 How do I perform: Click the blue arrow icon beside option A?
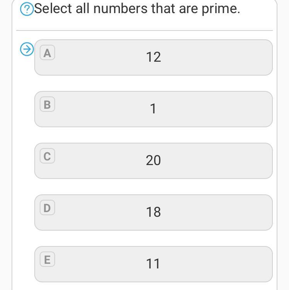coord(27,49)
